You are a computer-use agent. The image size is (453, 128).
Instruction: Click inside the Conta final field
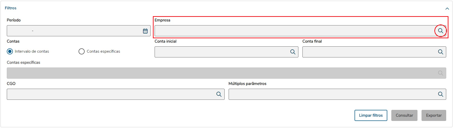369,52
